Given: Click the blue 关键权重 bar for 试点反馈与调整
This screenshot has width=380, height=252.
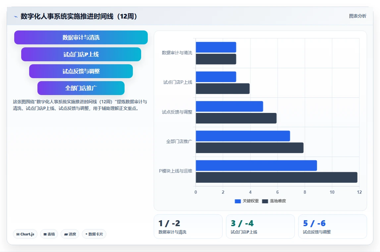Looking at the screenshot, I should click(230, 106).
